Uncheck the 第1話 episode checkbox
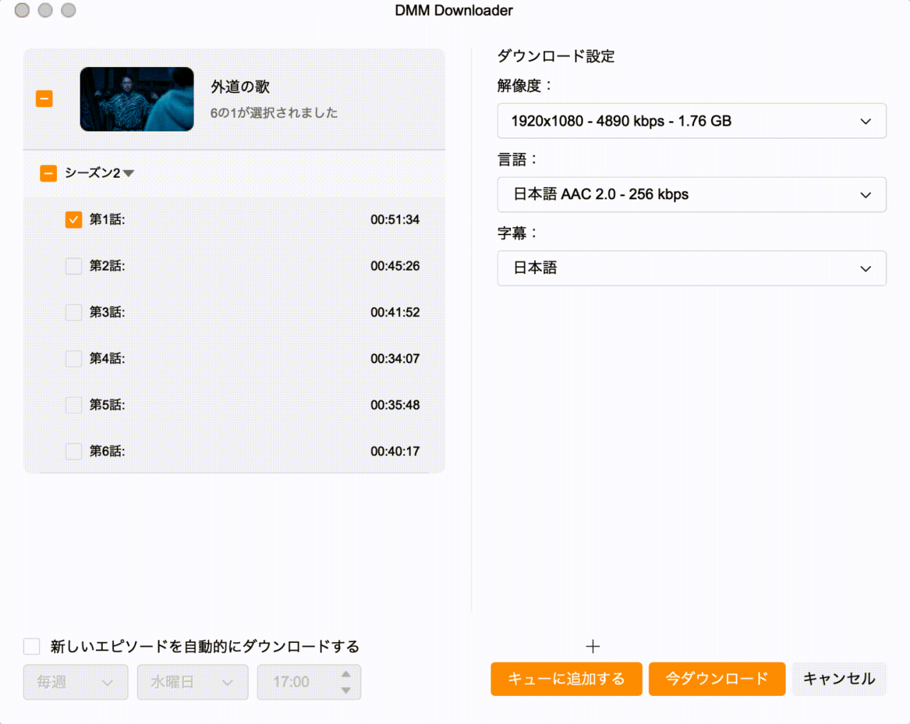This screenshot has height=724, width=910. [74, 220]
